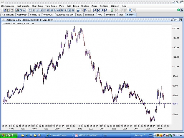Viewport: 184px width, 138px height.
Task: Switch to the one hour tab
Action: 89,15
